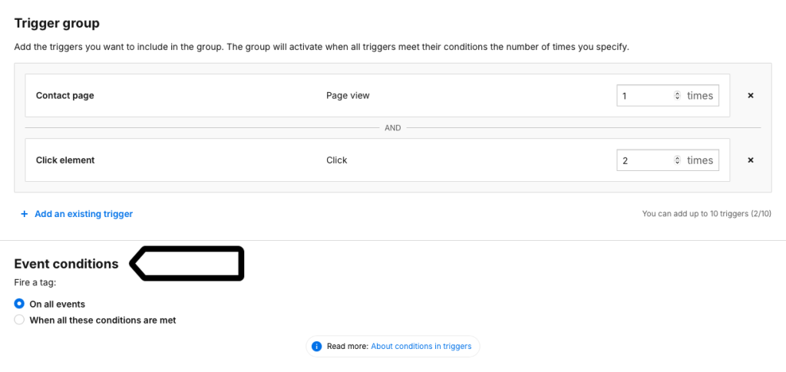This screenshot has width=786, height=372.
Task: Click the Event conditions heading
Action: (66, 264)
